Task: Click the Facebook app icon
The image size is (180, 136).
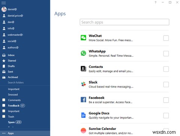Action: (83, 100)
